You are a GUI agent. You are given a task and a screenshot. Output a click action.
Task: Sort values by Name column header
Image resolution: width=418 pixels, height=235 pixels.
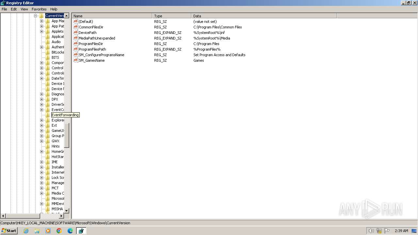(112, 16)
